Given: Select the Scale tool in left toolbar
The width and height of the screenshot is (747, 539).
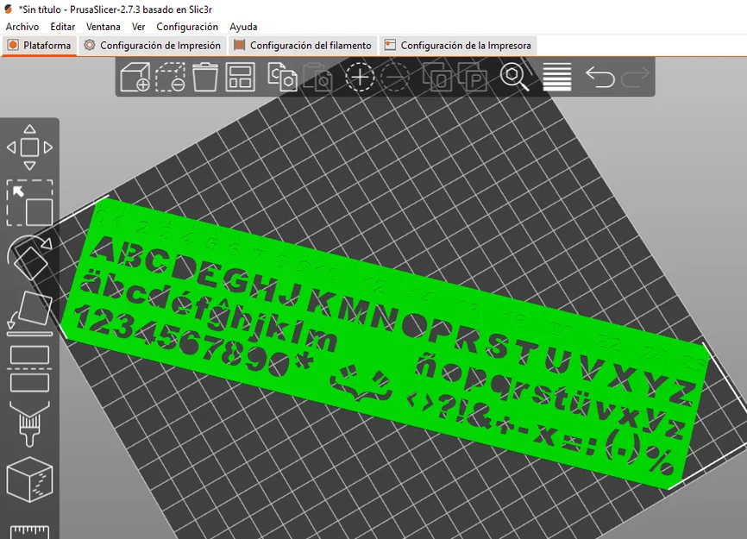Looking at the screenshot, I should (29, 203).
